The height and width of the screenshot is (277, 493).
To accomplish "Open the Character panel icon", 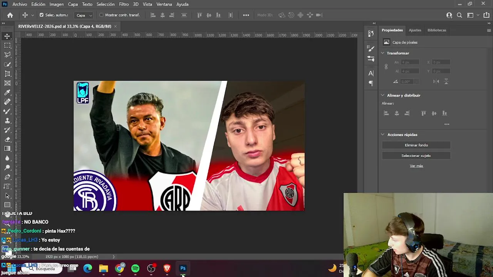I will coord(371,73).
